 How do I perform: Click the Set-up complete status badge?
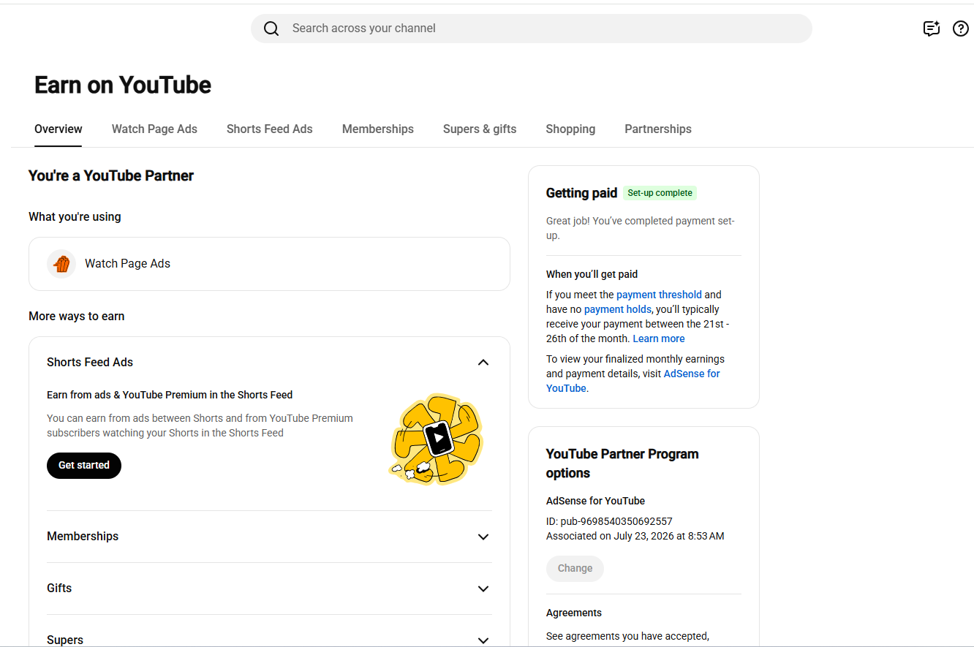pyautogui.click(x=660, y=193)
